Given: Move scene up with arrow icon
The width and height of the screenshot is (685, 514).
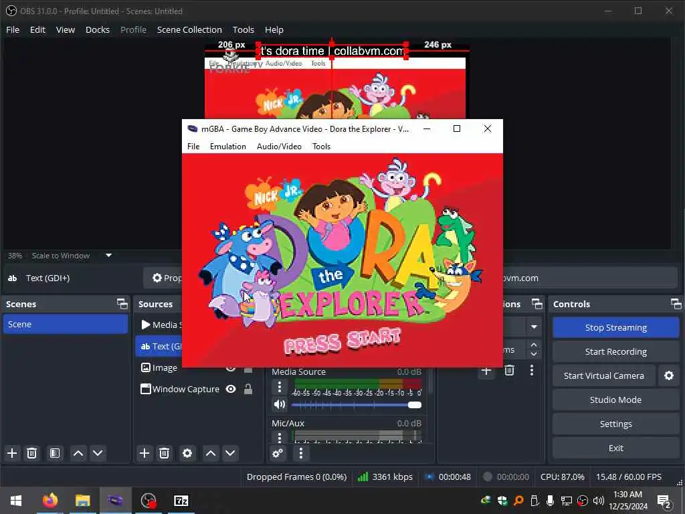Looking at the screenshot, I should pos(78,453).
